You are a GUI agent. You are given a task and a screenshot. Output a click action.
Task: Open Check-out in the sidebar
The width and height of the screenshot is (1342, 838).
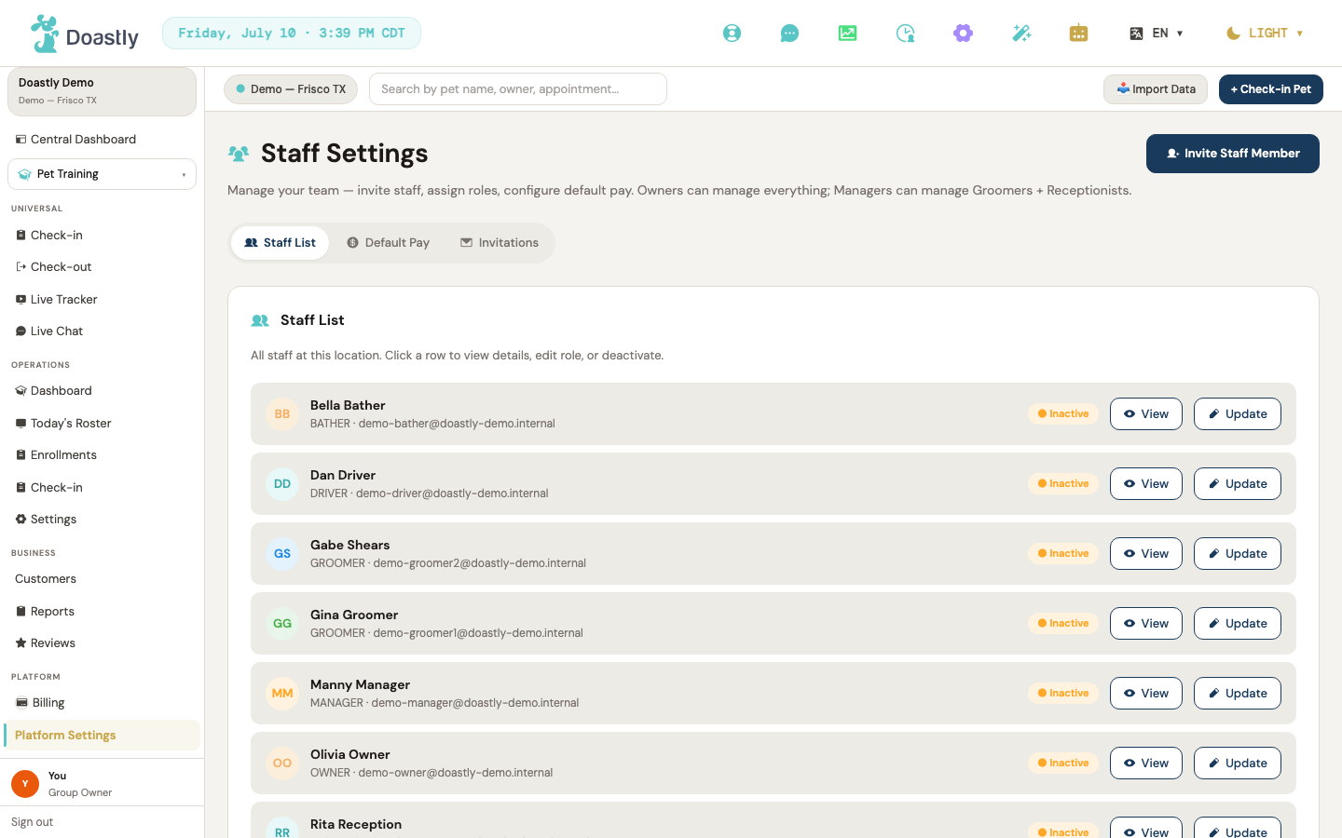point(102,267)
